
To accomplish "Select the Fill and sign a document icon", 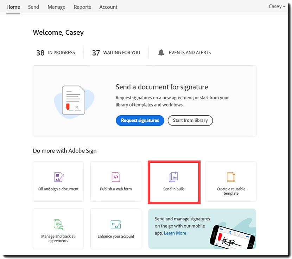I will [x=58, y=176].
